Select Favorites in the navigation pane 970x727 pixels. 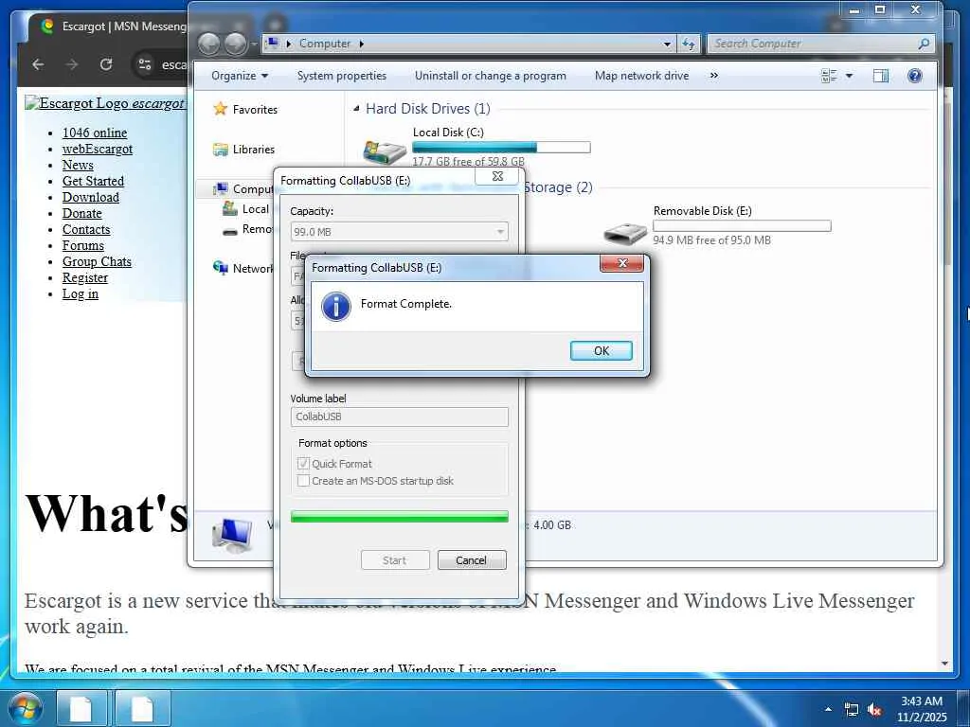[255, 110]
